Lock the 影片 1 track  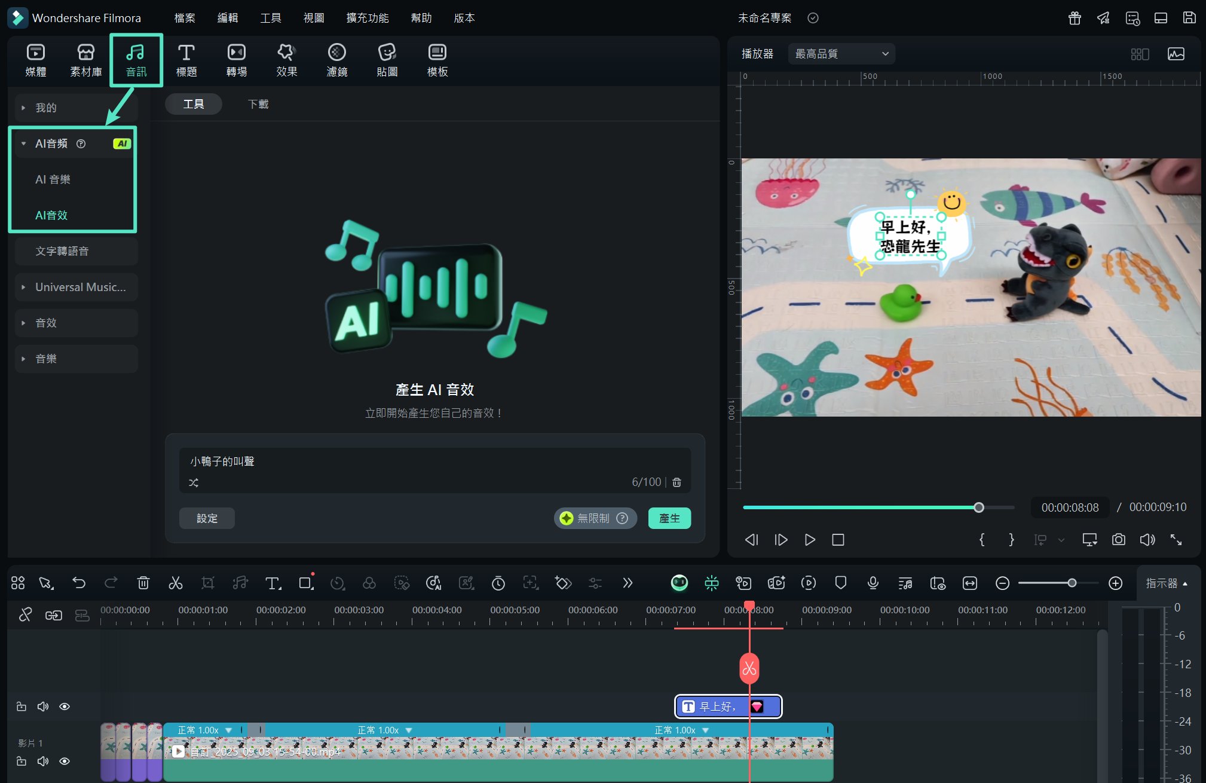pos(22,761)
